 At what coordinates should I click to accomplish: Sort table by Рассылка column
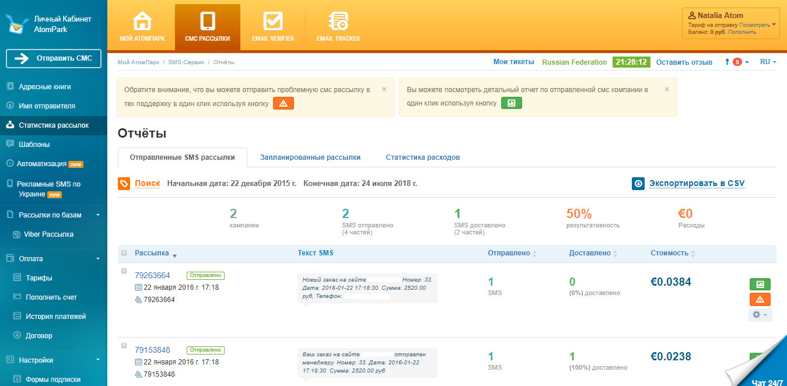pos(156,253)
